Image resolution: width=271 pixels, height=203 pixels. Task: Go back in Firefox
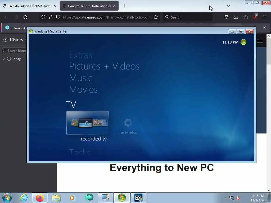pyautogui.click(x=6, y=17)
